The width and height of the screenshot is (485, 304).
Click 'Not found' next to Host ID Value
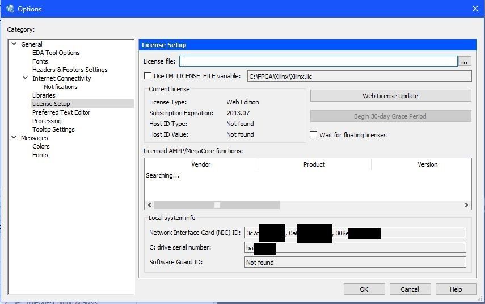pos(240,134)
